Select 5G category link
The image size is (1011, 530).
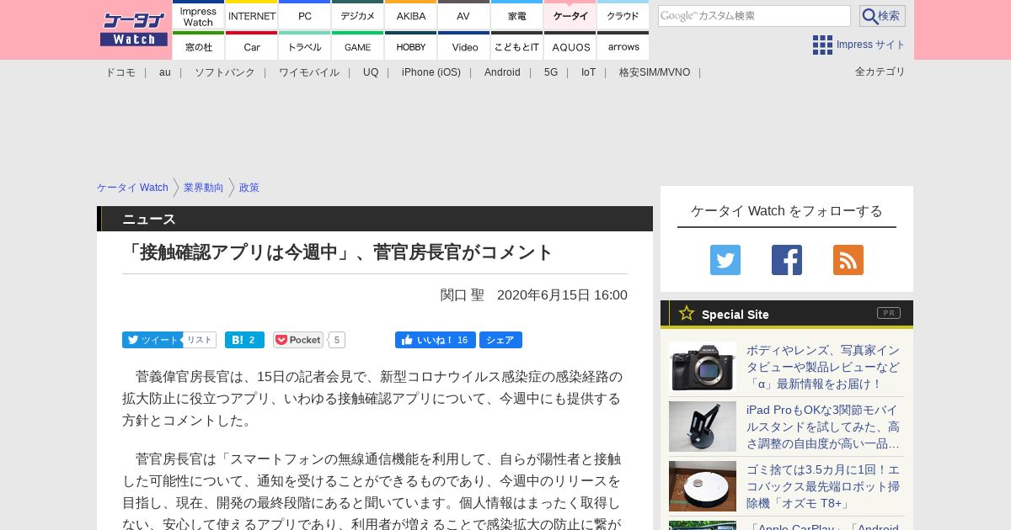pos(551,72)
